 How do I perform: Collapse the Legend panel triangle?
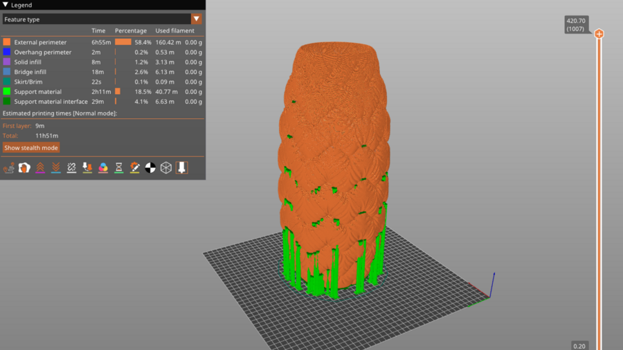click(x=6, y=5)
